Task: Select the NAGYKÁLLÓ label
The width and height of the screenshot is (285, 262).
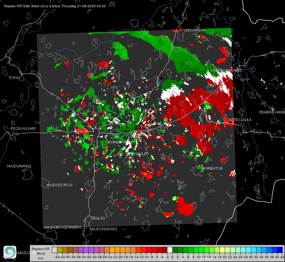Action: 138,154
